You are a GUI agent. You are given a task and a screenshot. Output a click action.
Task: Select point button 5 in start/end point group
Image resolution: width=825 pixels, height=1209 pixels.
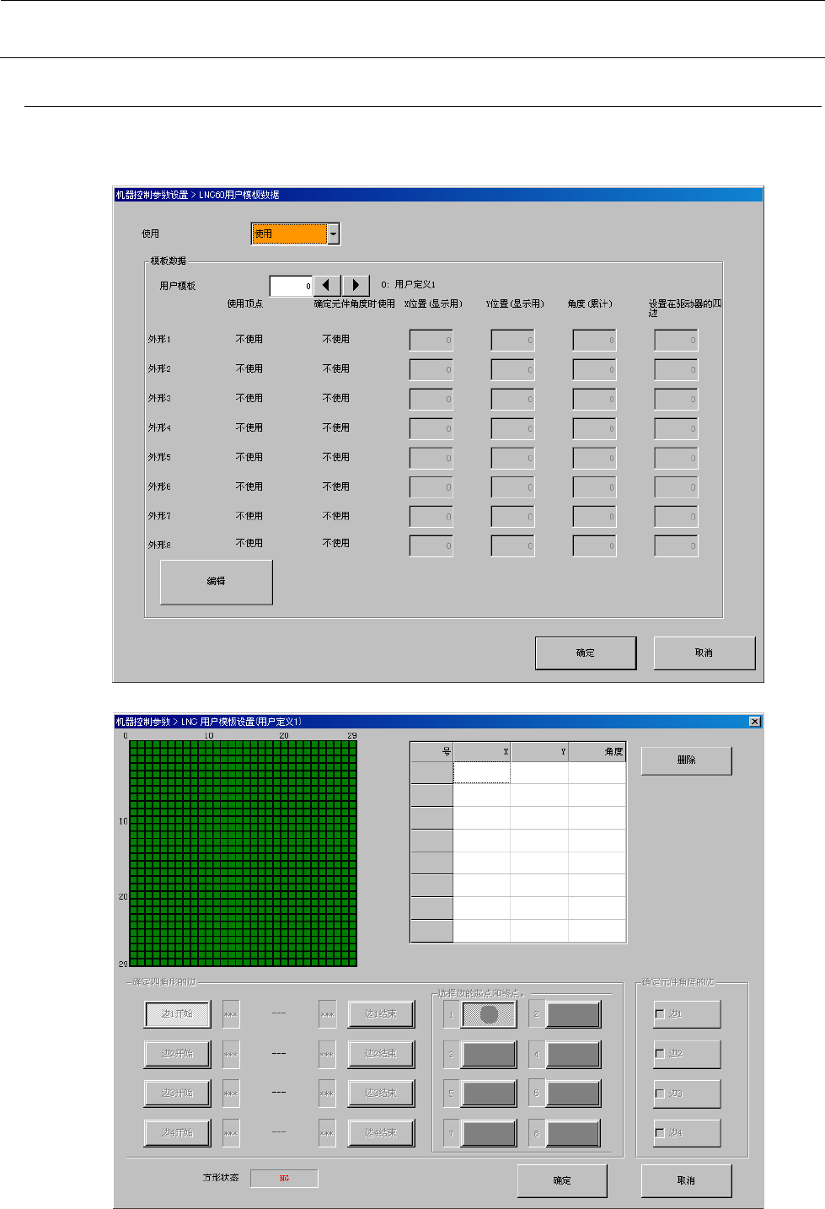click(x=489, y=1093)
